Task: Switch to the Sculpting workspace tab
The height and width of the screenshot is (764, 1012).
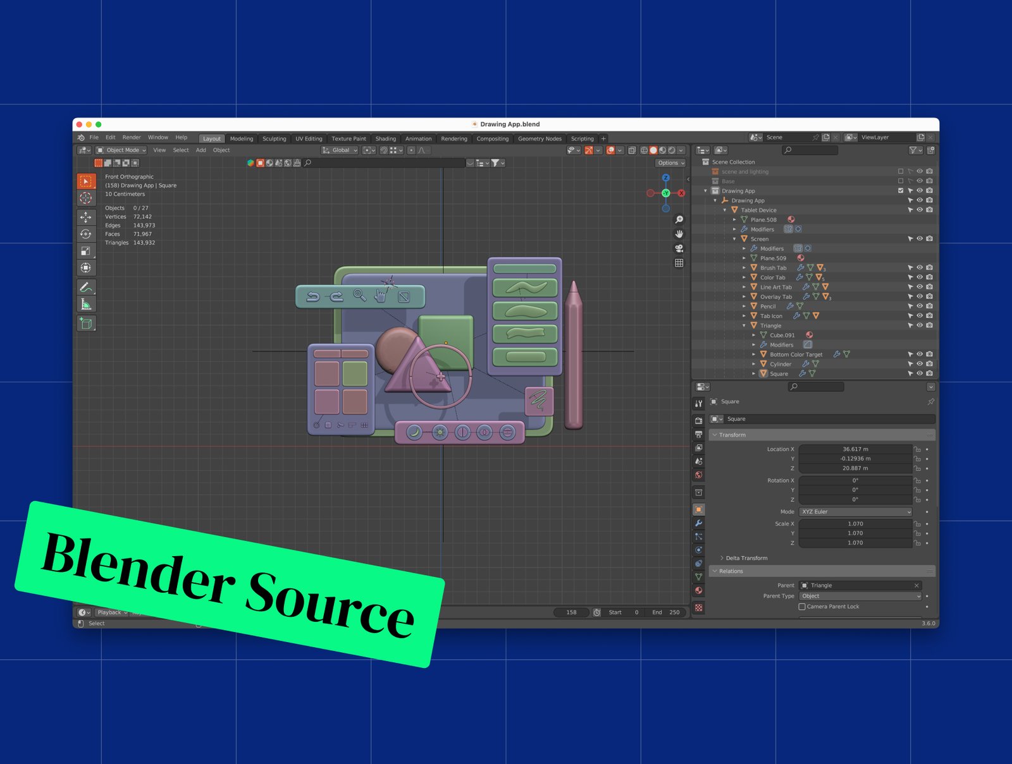Action: click(x=274, y=139)
